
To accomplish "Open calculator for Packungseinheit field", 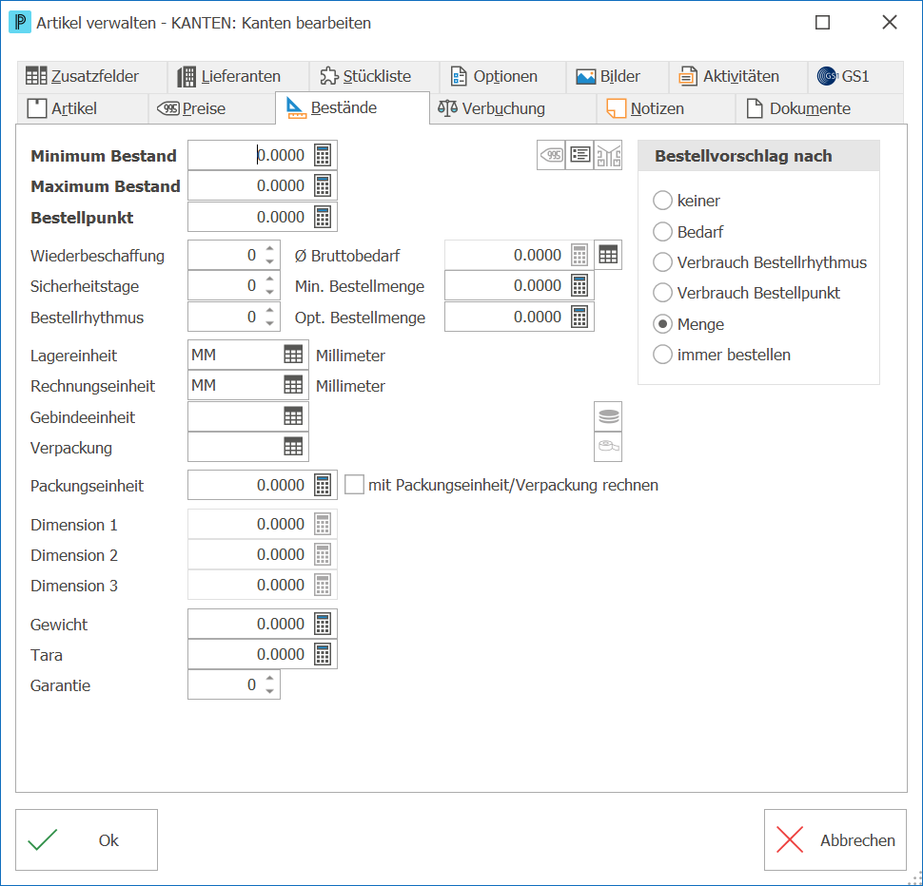I will pos(323,485).
